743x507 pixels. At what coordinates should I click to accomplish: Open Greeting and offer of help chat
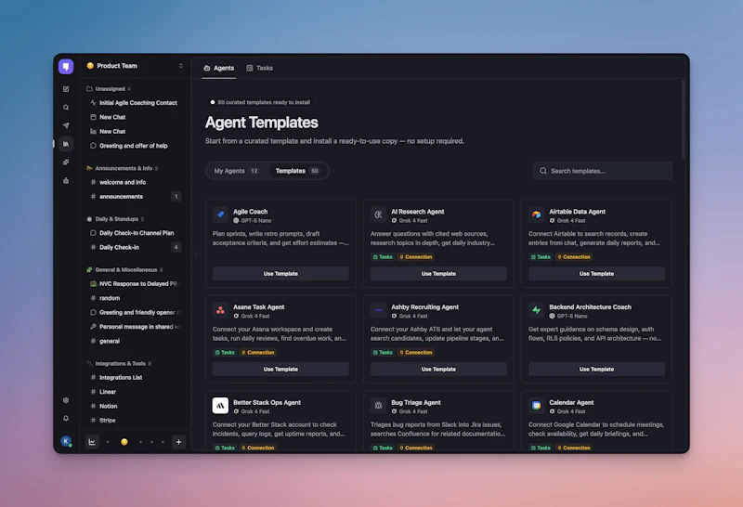[x=134, y=146]
